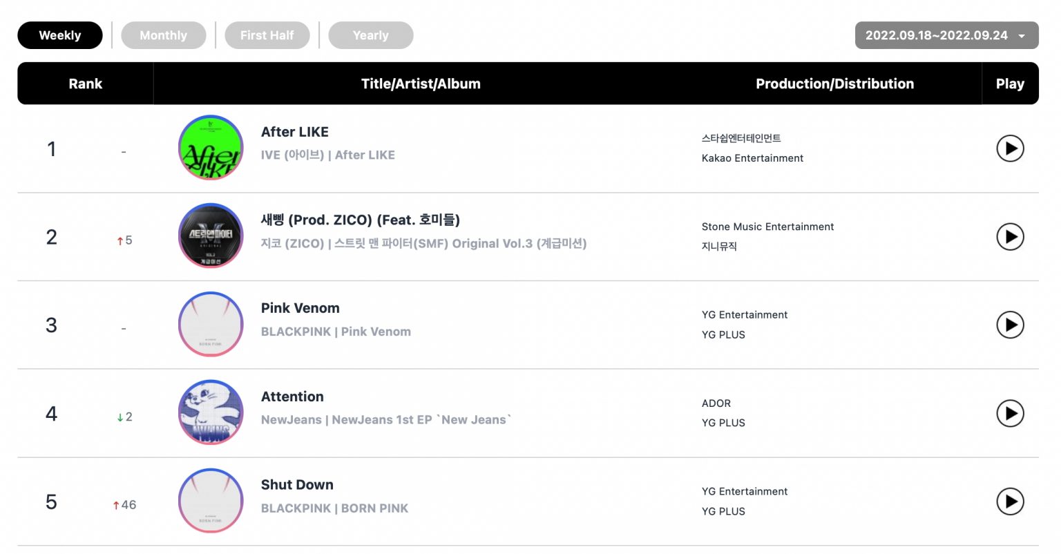Switch to the First Half chart

(x=267, y=35)
